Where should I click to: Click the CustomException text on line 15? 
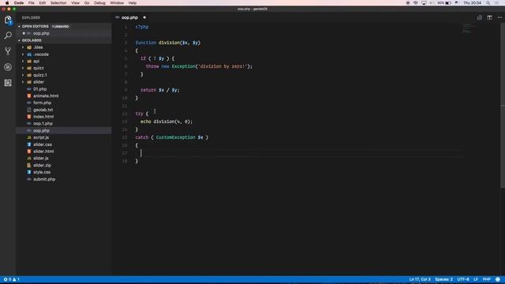[175, 137]
